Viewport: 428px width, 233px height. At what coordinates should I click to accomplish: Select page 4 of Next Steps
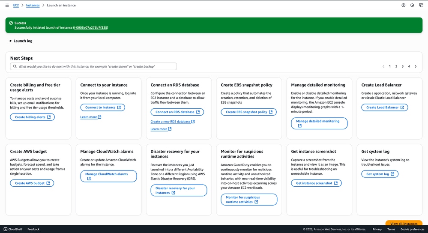[409, 66]
